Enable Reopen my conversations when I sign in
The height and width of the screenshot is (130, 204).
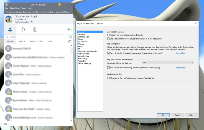pyautogui.click(x=108, y=35)
